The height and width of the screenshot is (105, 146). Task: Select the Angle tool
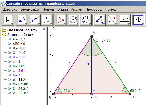coord(100,20)
